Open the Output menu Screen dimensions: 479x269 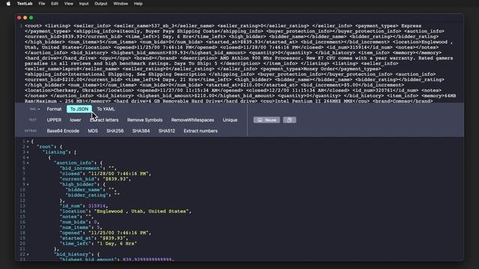pyautogui.click(x=101, y=4)
